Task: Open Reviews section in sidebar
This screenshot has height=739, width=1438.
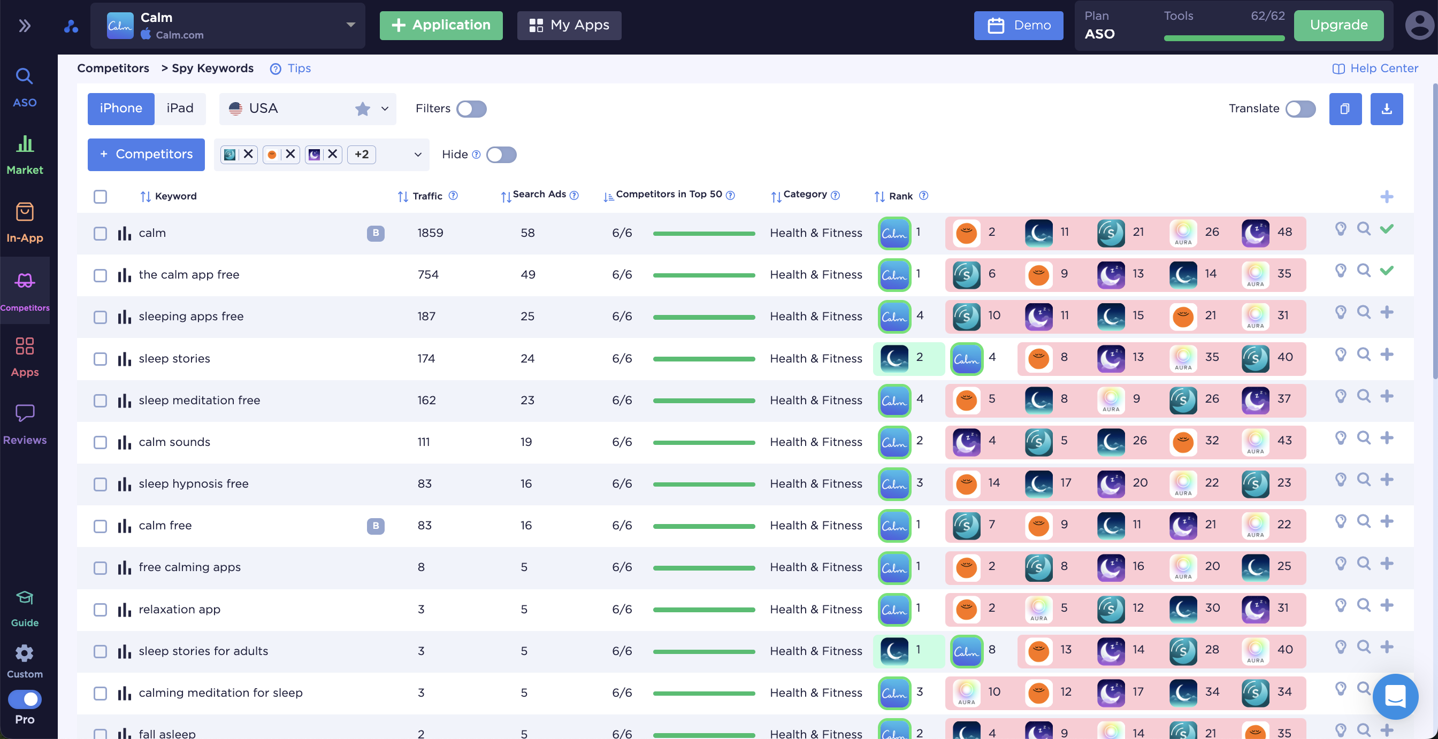Action: [25, 425]
